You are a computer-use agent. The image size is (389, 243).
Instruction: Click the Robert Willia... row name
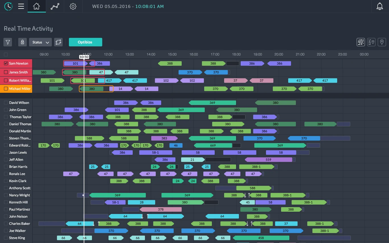pyautogui.click(x=20, y=81)
